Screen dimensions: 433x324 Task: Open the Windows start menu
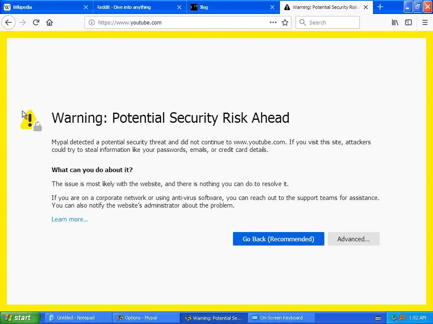pos(20,318)
